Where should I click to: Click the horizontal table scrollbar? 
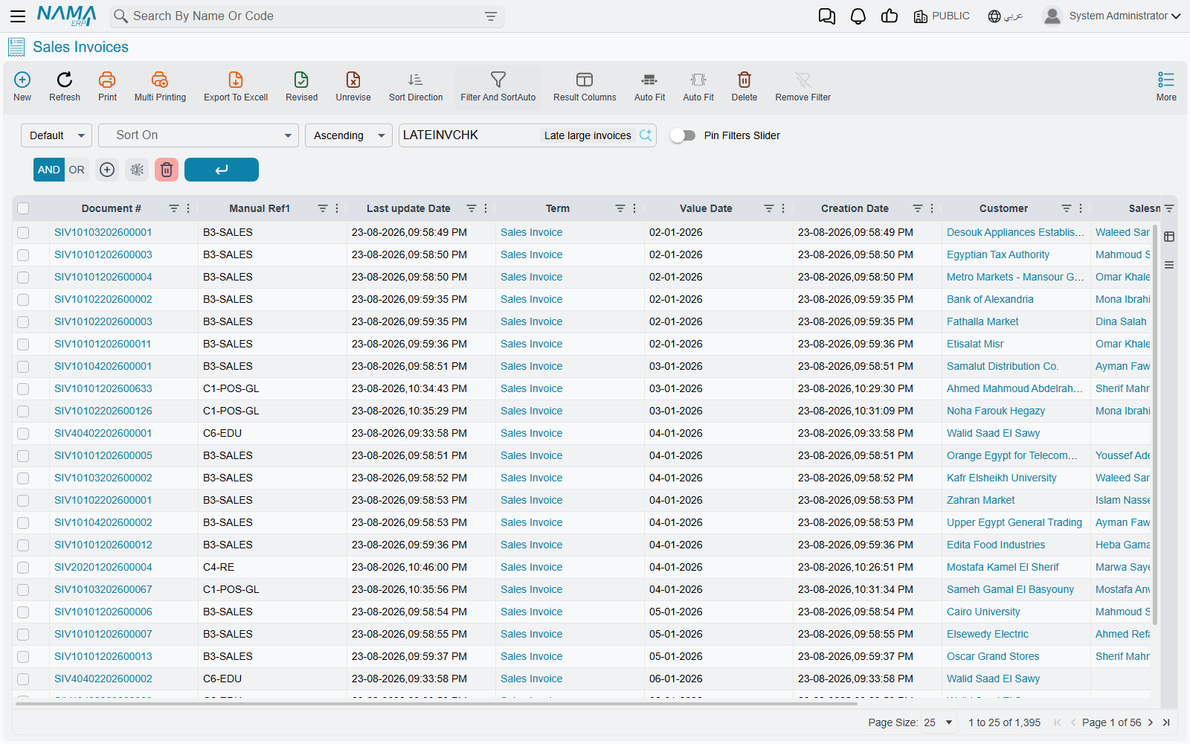pyautogui.click(x=437, y=703)
